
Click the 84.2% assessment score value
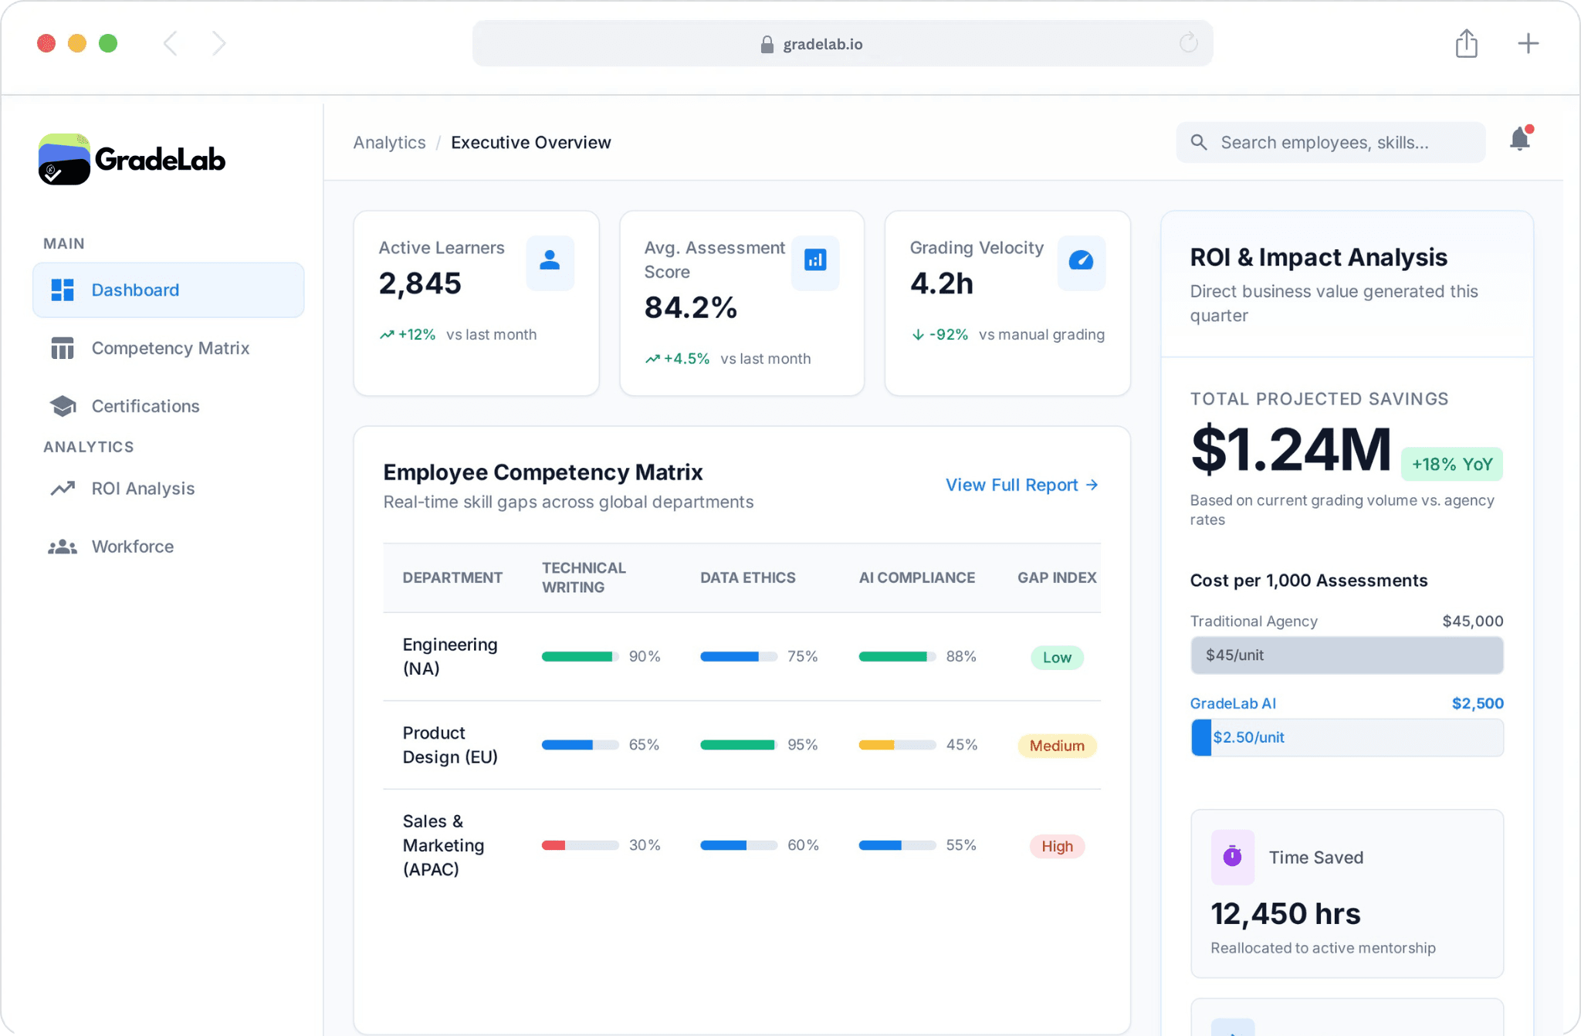click(691, 307)
